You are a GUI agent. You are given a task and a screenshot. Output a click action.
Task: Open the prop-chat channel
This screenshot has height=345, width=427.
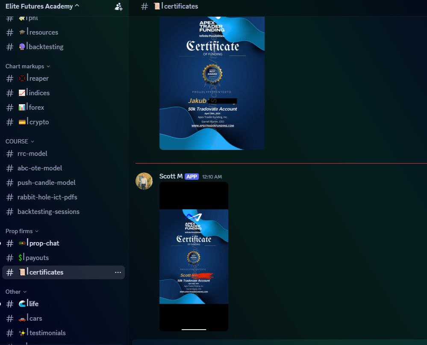(x=44, y=243)
